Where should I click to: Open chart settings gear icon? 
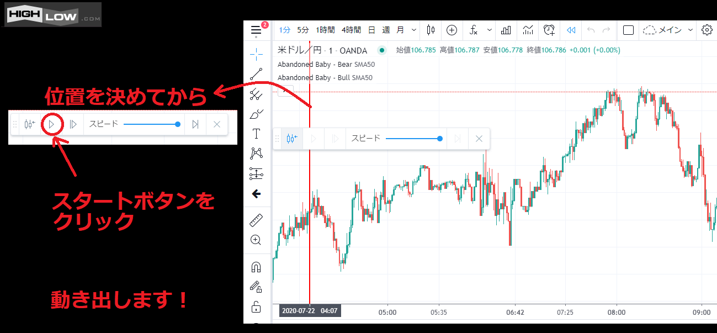pos(707,30)
